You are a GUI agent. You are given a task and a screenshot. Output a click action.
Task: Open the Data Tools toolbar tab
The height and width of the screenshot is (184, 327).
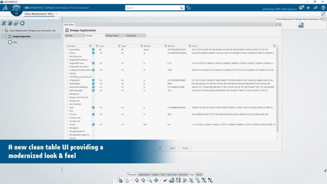click(x=172, y=174)
